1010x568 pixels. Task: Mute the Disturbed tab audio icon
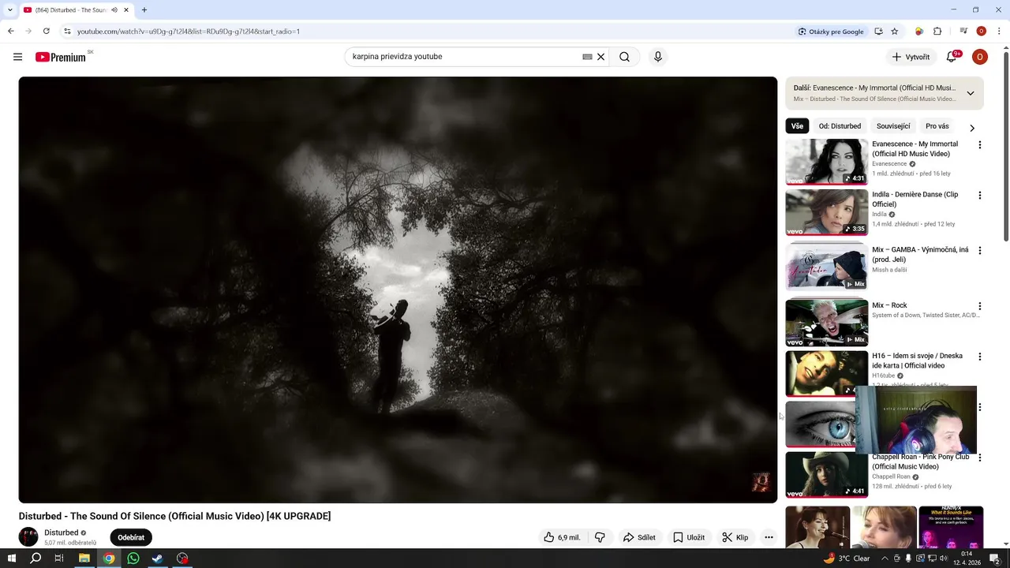click(114, 10)
